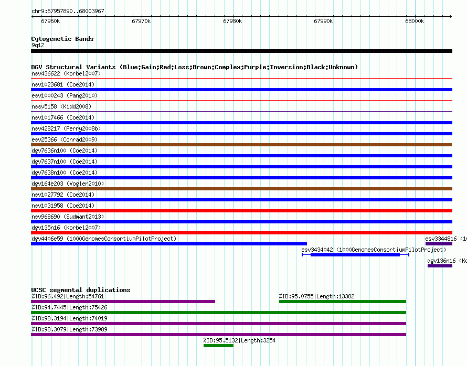467x366 pixels.
Task: Open dgv7636n100 (Coe2014) label
Action: tap(65, 150)
